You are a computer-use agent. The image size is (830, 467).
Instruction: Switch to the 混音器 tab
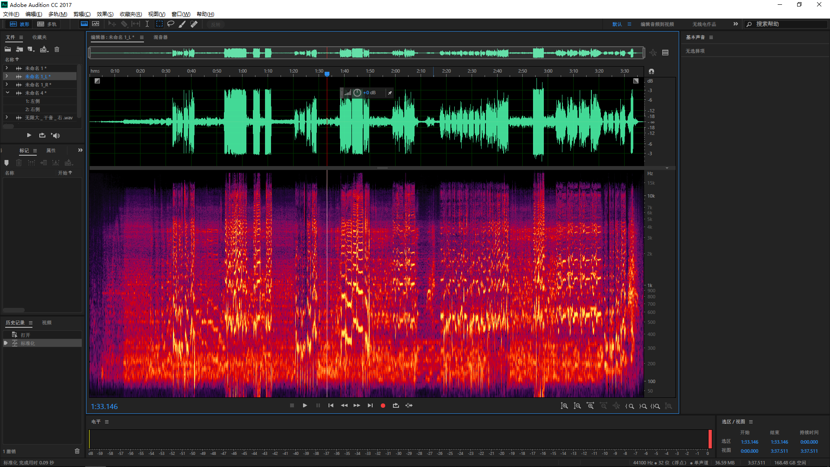[x=160, y=37]
